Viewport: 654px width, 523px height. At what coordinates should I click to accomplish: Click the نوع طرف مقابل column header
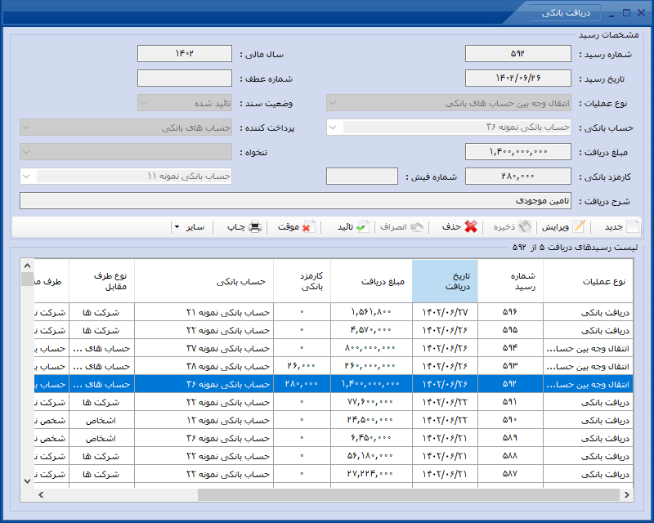tap(101, 281)
